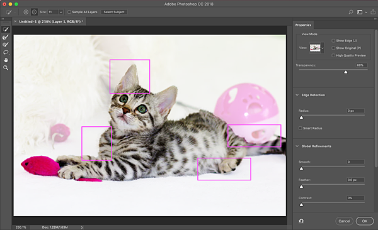
Task: Collapse the Global Refinements section
Action: click(x=297, y=146)
